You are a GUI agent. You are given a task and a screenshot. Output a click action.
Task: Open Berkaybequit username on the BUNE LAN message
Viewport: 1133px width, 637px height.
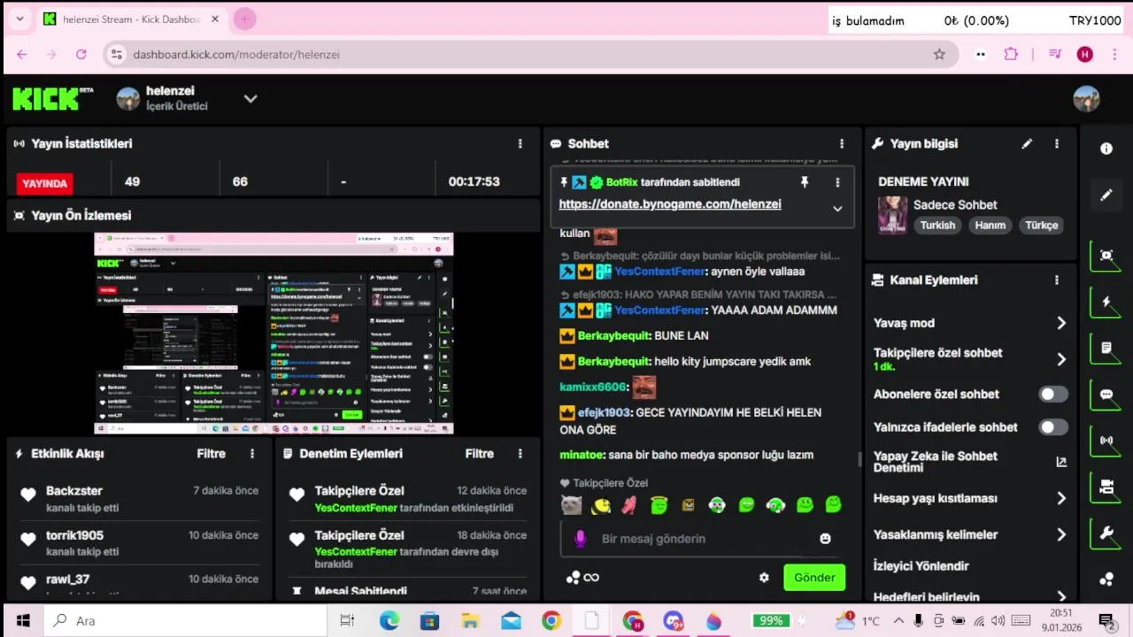pos(613,336)
